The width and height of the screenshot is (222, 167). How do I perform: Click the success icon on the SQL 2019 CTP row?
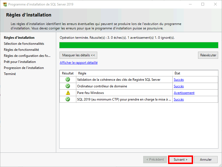(67, 99)
